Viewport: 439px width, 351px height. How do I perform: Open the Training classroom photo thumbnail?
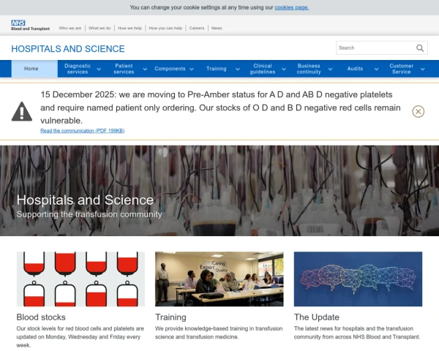219,279
